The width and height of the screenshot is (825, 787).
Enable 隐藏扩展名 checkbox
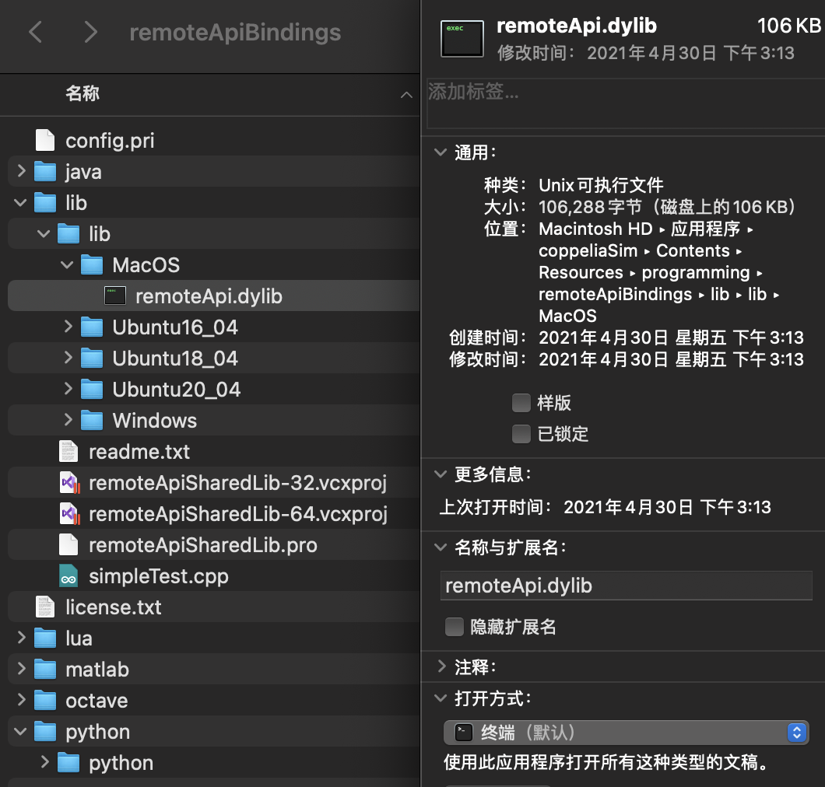(x=454, y=626)
